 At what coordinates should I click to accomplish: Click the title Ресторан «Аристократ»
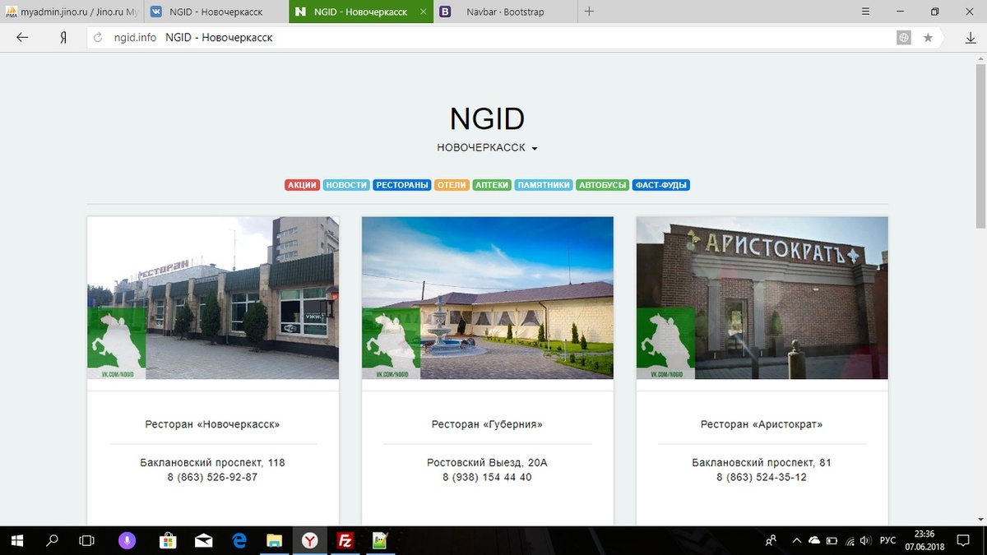(762, 424)
